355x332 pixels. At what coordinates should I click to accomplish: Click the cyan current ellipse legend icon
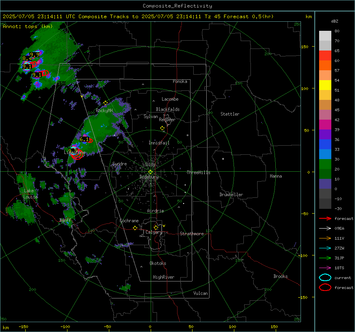[x=325, y=278]
